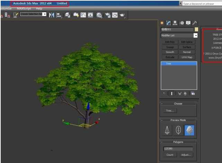Render with the teapot Render Production icon
Screen dimensions: 222x163
122,15
